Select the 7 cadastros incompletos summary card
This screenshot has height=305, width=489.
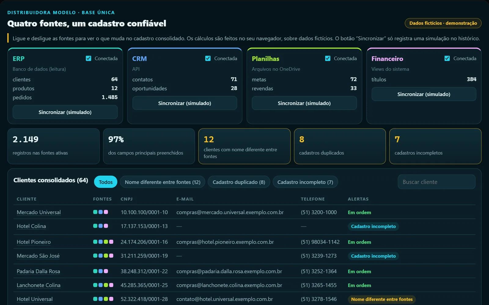coord(436,146)
